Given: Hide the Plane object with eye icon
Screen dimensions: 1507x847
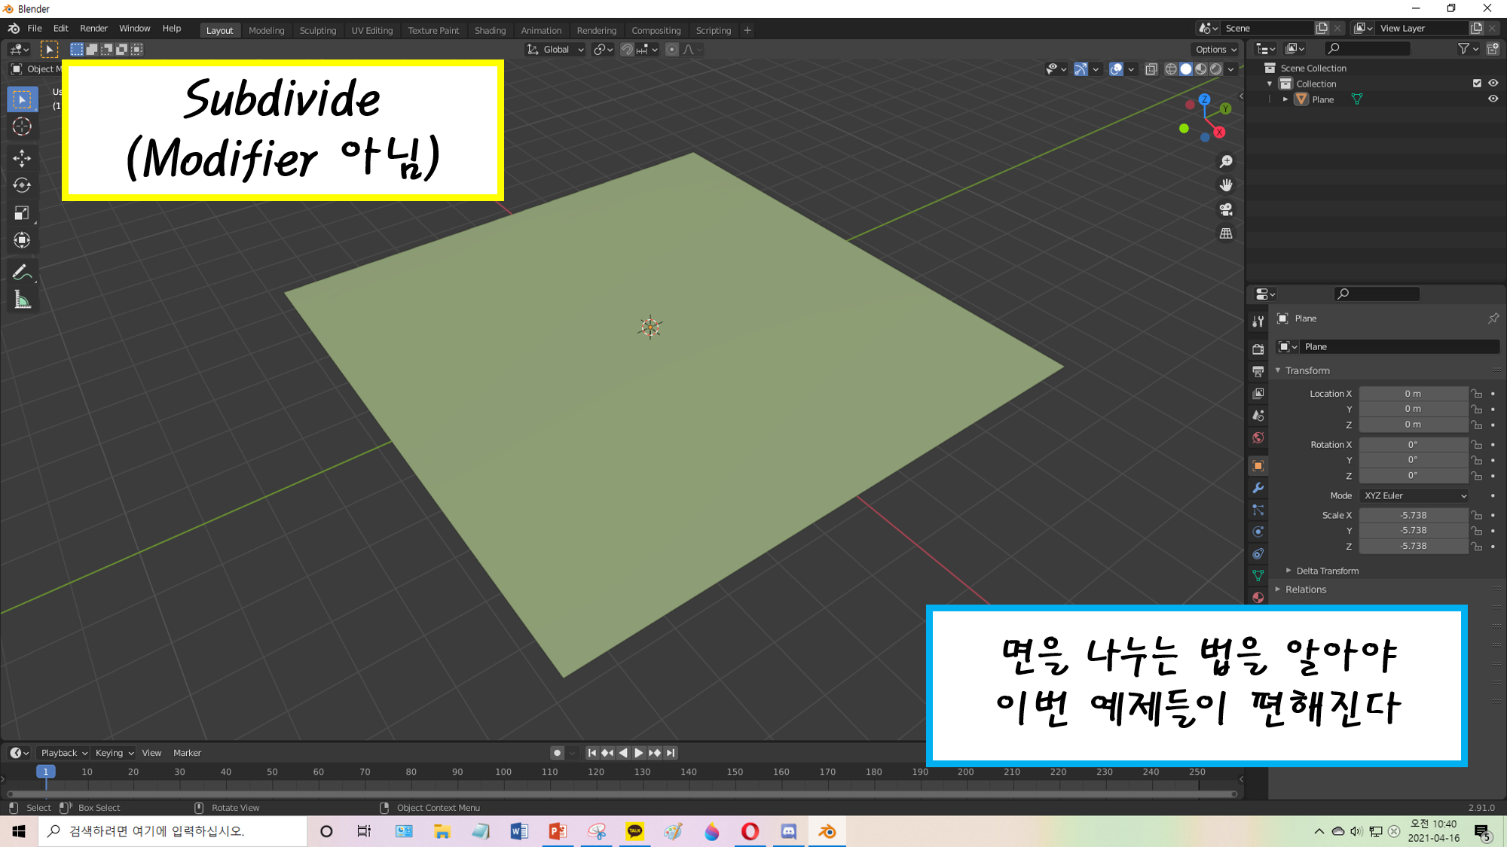Looking at the screenshot, I should pos(1493,99).
